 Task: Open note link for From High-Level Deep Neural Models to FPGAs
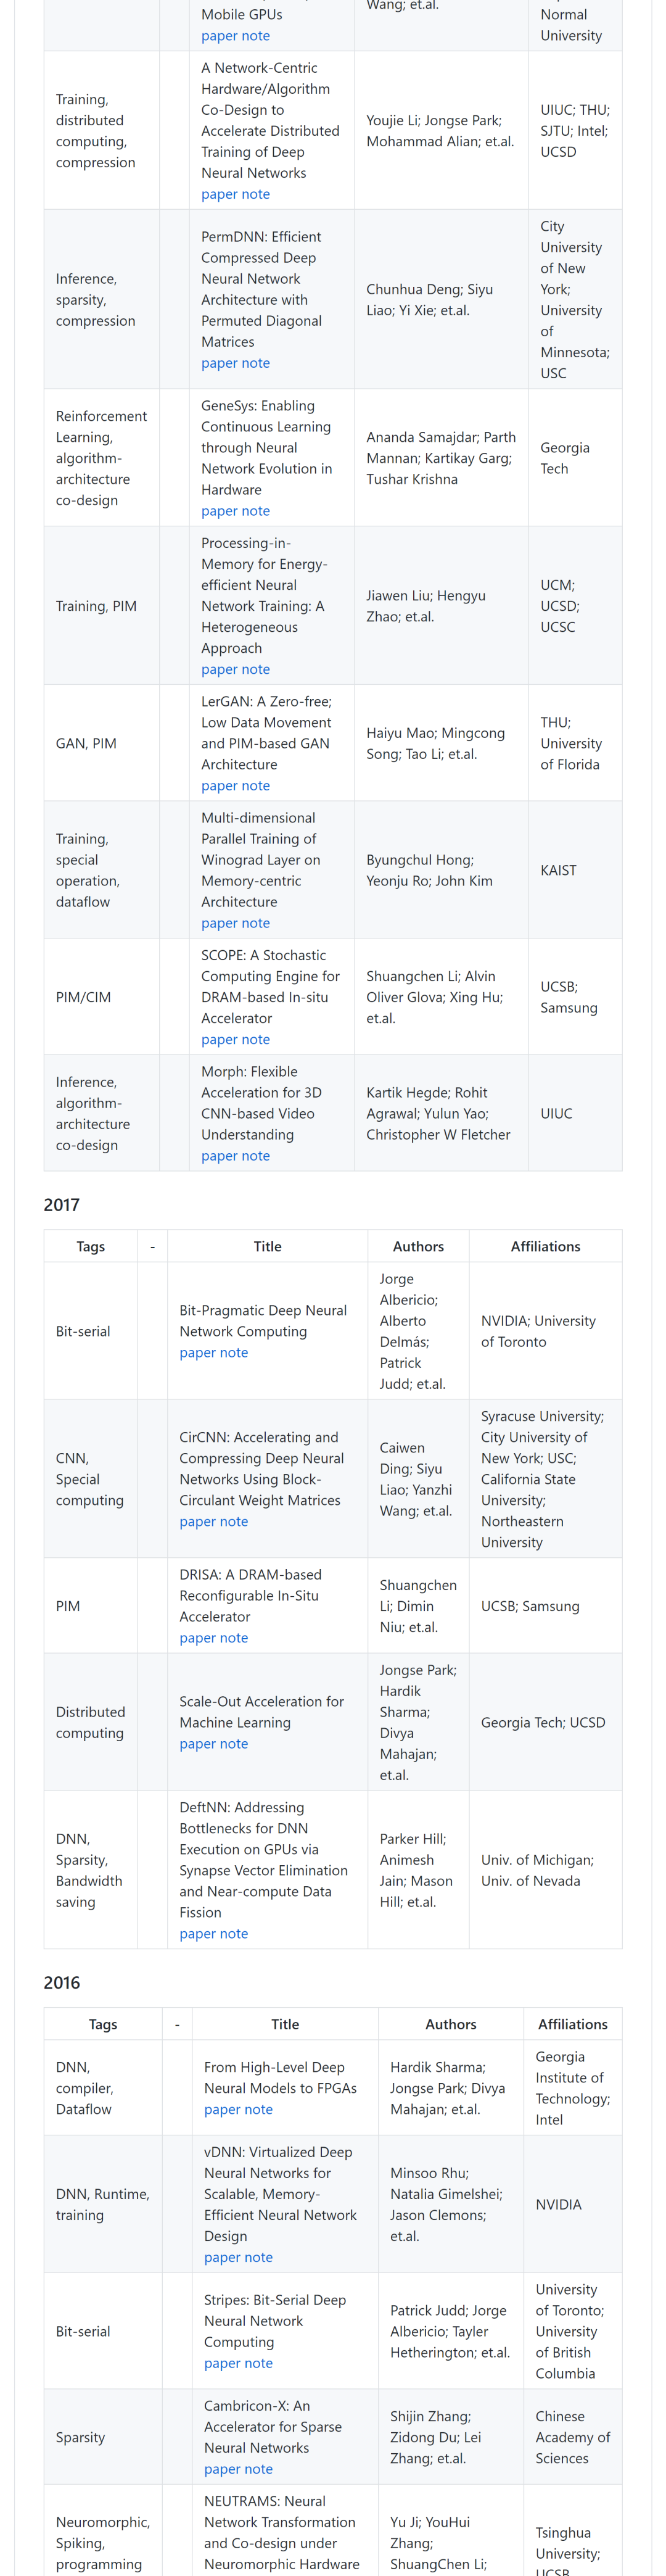point(258,2110)
